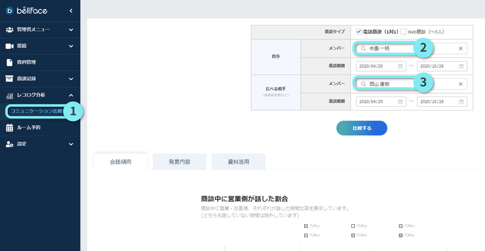Viewport: 485px width, 251px height.
Task: Click the search icon in 自分 member field
Action: click(363, 49)
